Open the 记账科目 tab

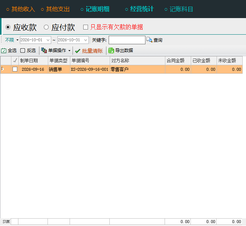(x=179, y=9)
